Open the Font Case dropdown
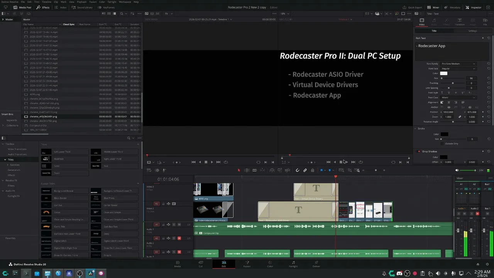 458,98
